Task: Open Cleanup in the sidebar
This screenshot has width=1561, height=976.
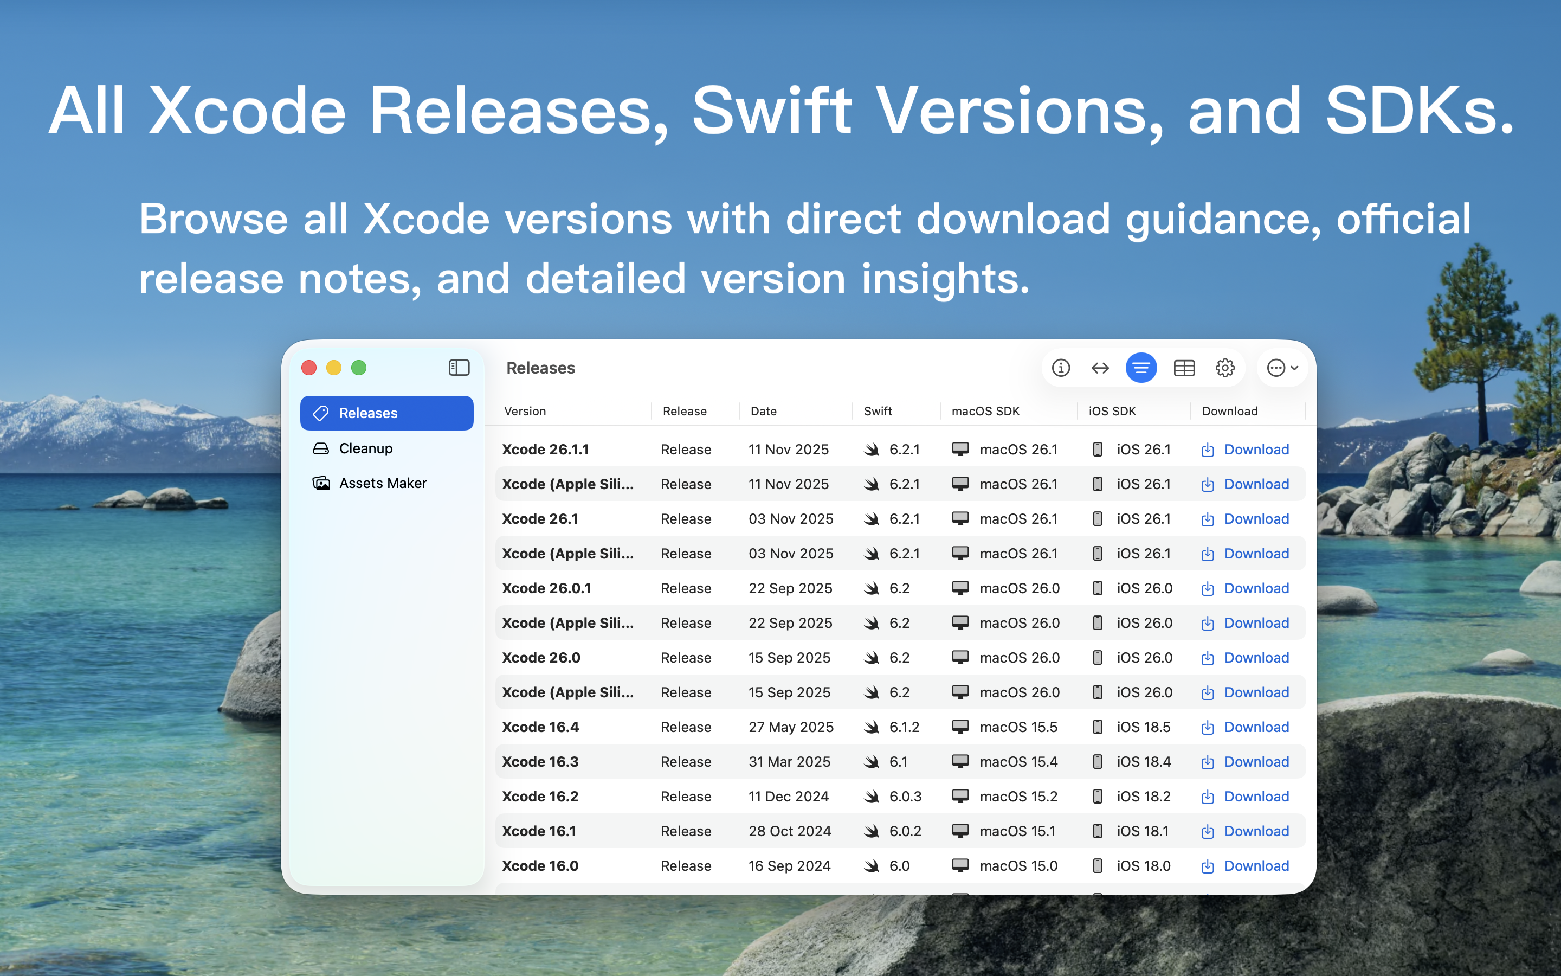Action: pos(366,448)
